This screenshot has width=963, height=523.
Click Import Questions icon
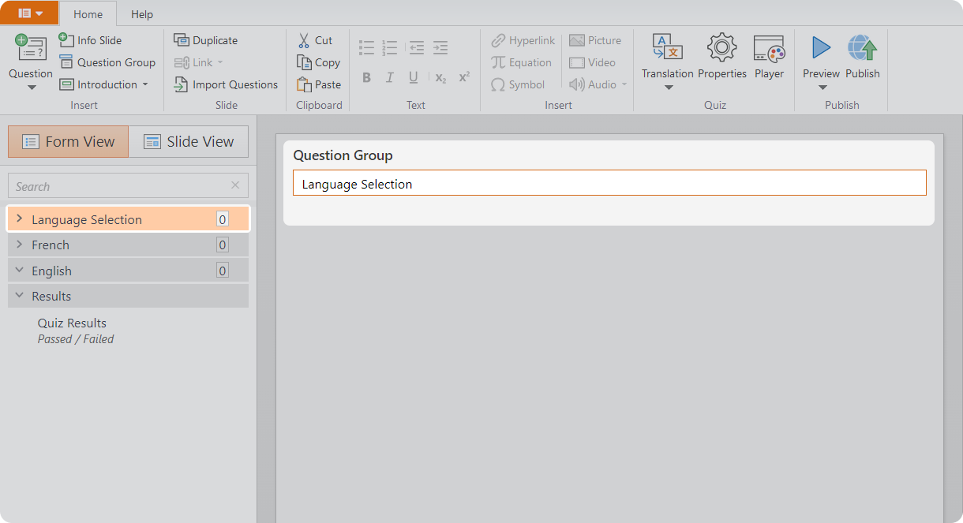tap(182, 84)
